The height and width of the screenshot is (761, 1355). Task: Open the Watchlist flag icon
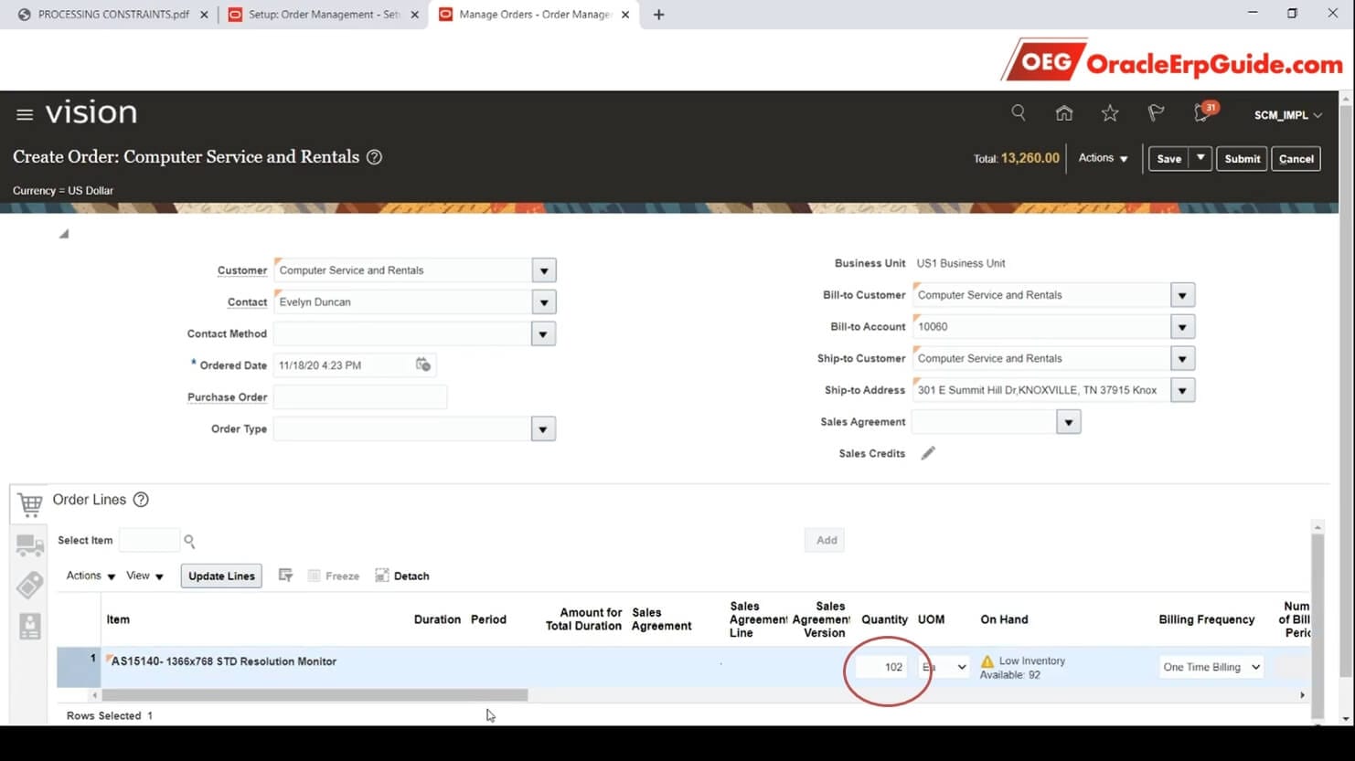point(1156,113)
